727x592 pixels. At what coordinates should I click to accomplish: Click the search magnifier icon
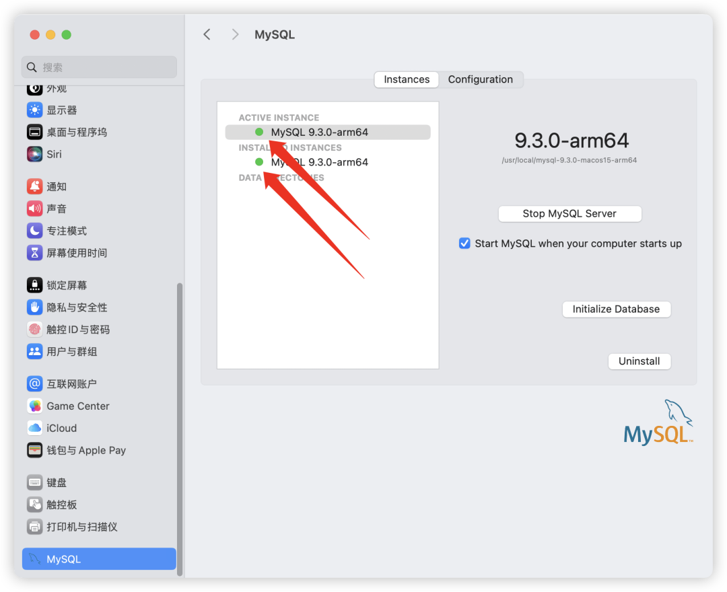32,67
